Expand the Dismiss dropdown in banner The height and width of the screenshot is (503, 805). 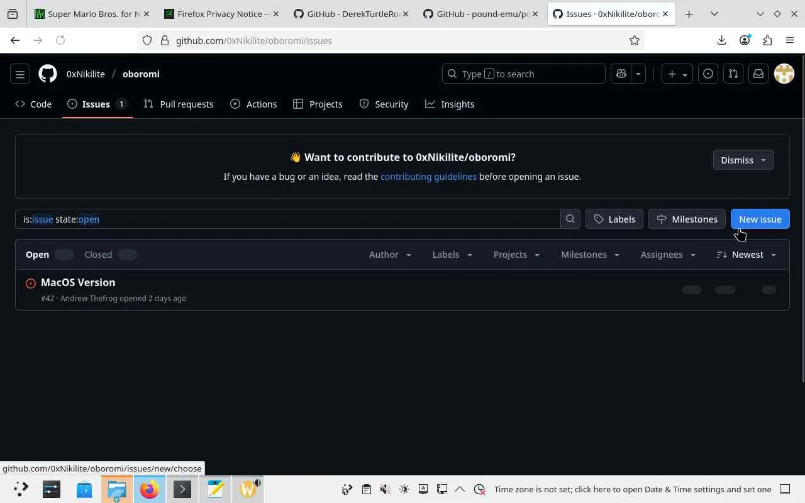click(x=743, y=160)
